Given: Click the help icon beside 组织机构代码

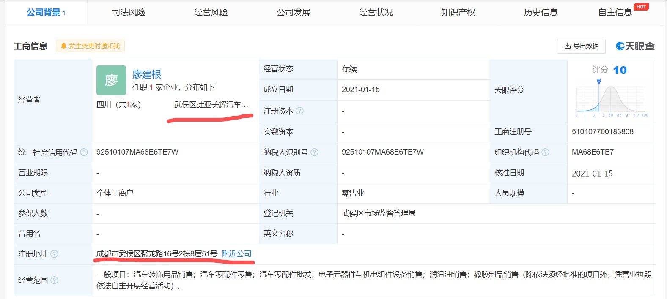Looking at the screenshot, I should click(545, 152).
